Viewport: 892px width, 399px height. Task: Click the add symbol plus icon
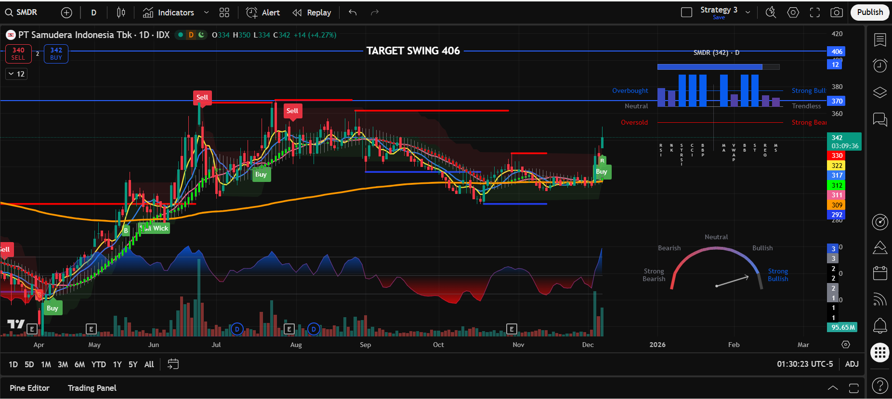pyautogui.click(x=66, y=13)
